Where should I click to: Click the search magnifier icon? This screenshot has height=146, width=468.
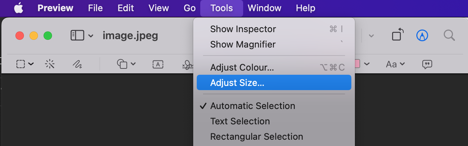coord(449,35)
